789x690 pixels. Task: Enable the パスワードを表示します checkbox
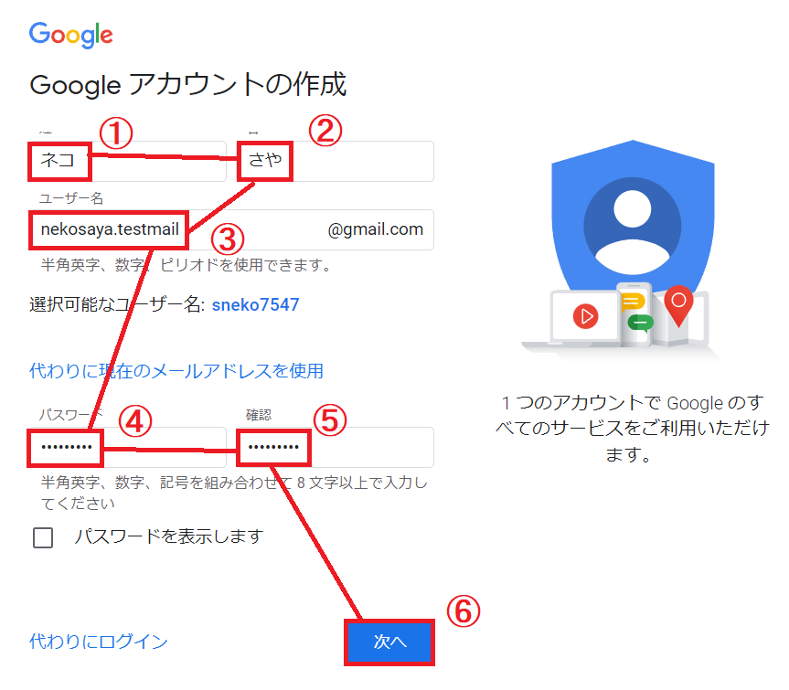click(43, 537)
